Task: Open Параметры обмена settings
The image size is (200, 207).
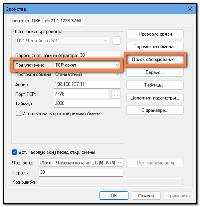Action: (155, 47)
